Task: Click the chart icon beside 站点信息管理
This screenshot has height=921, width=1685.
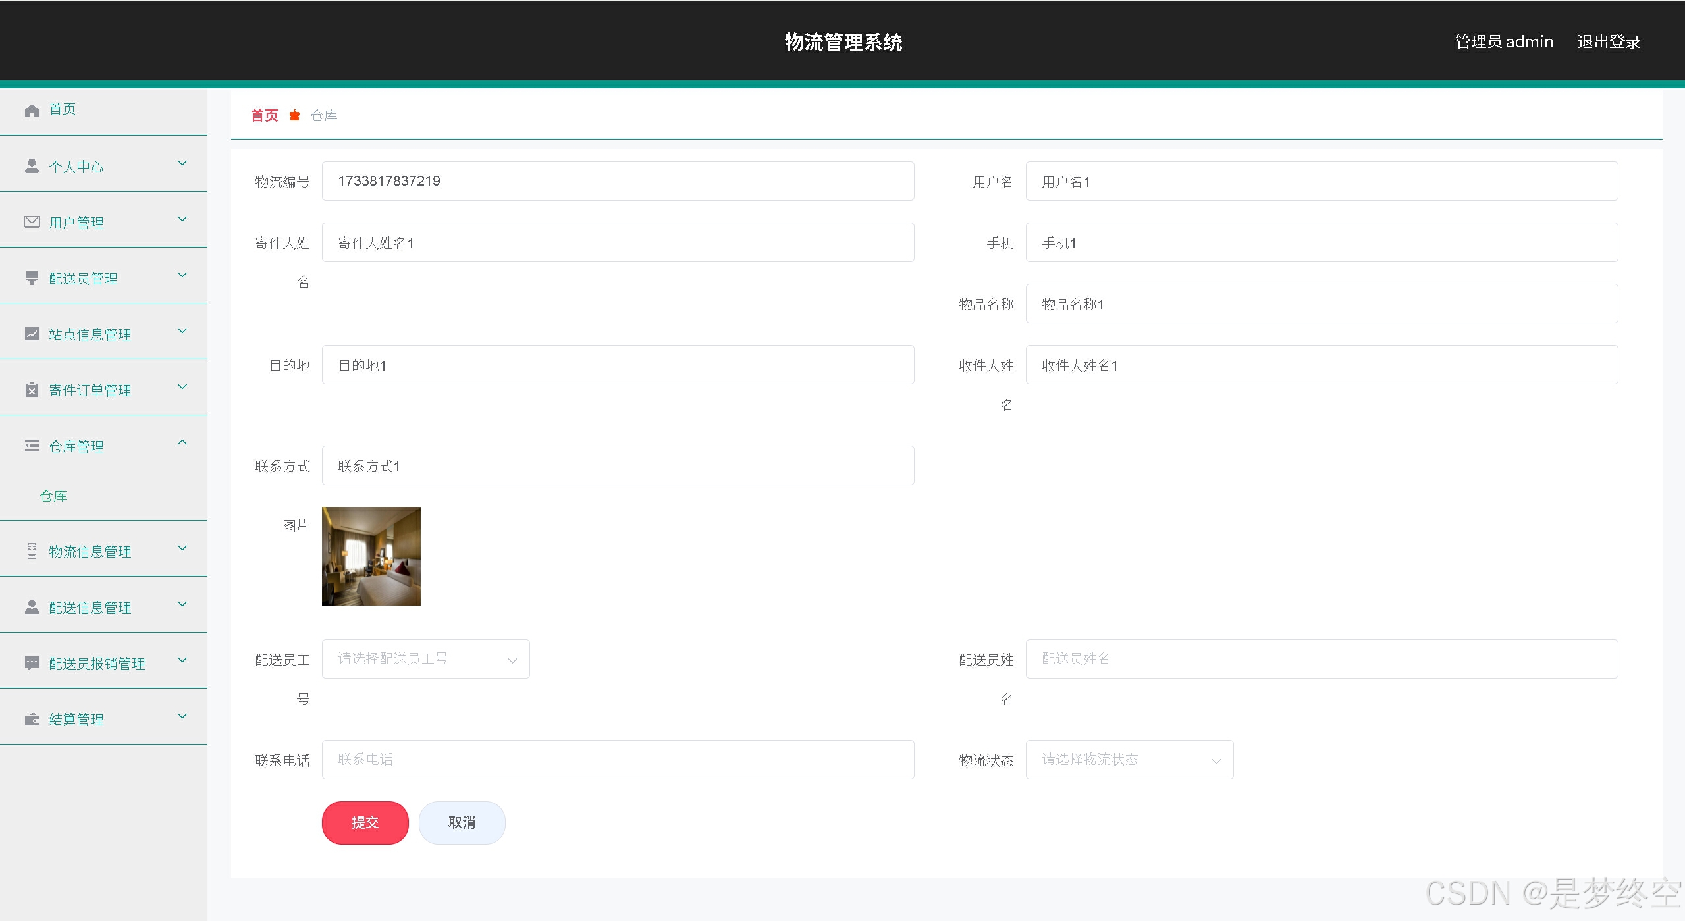Action: pyautogui.click(x=32, y=334)
